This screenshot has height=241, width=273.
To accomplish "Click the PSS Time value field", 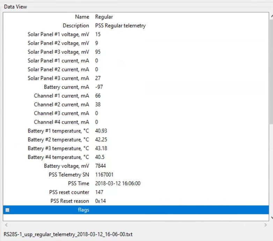I will 118,183.
